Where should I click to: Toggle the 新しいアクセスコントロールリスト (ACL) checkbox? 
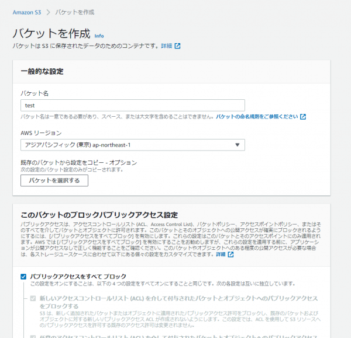pyautogui.click(x=33, y=298)
